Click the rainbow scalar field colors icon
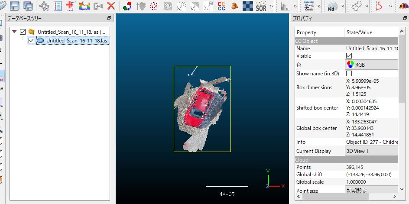Viewport: 409px width, 204px height. 84,6
